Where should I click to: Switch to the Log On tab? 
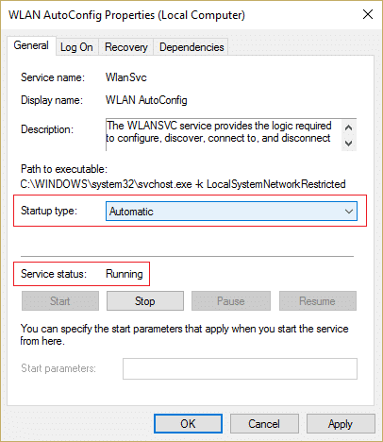(77, 47)
